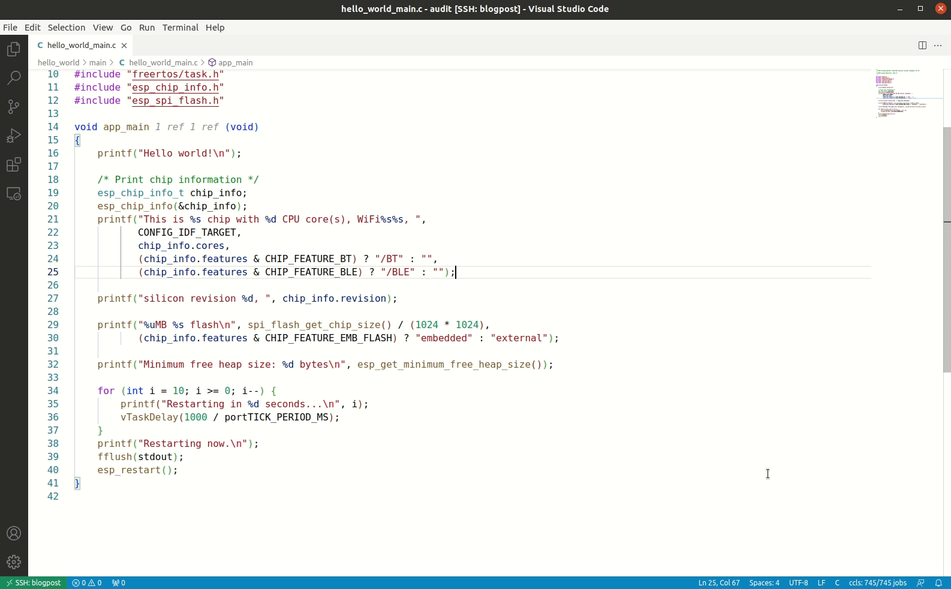Click chip_info.revision on line 27
The height and width of the screenshot is (589, 951).
click(335, 299)
